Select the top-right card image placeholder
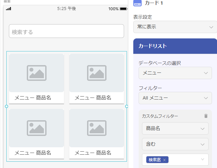Image resolution: width=217 pixels, height=168 pixels. pyautogui.click(x=96, y=73)
